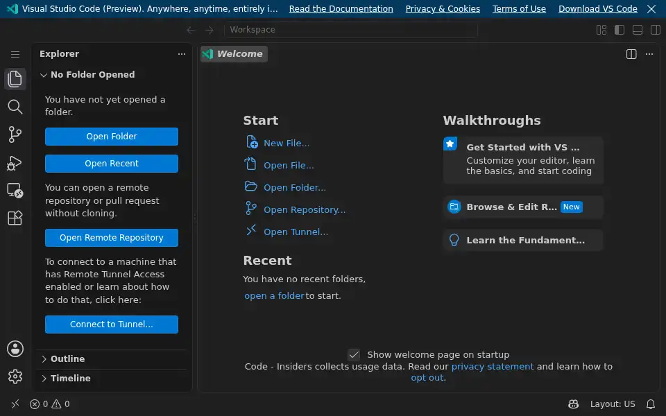Open the Manage gear icon

coord(15,376)
